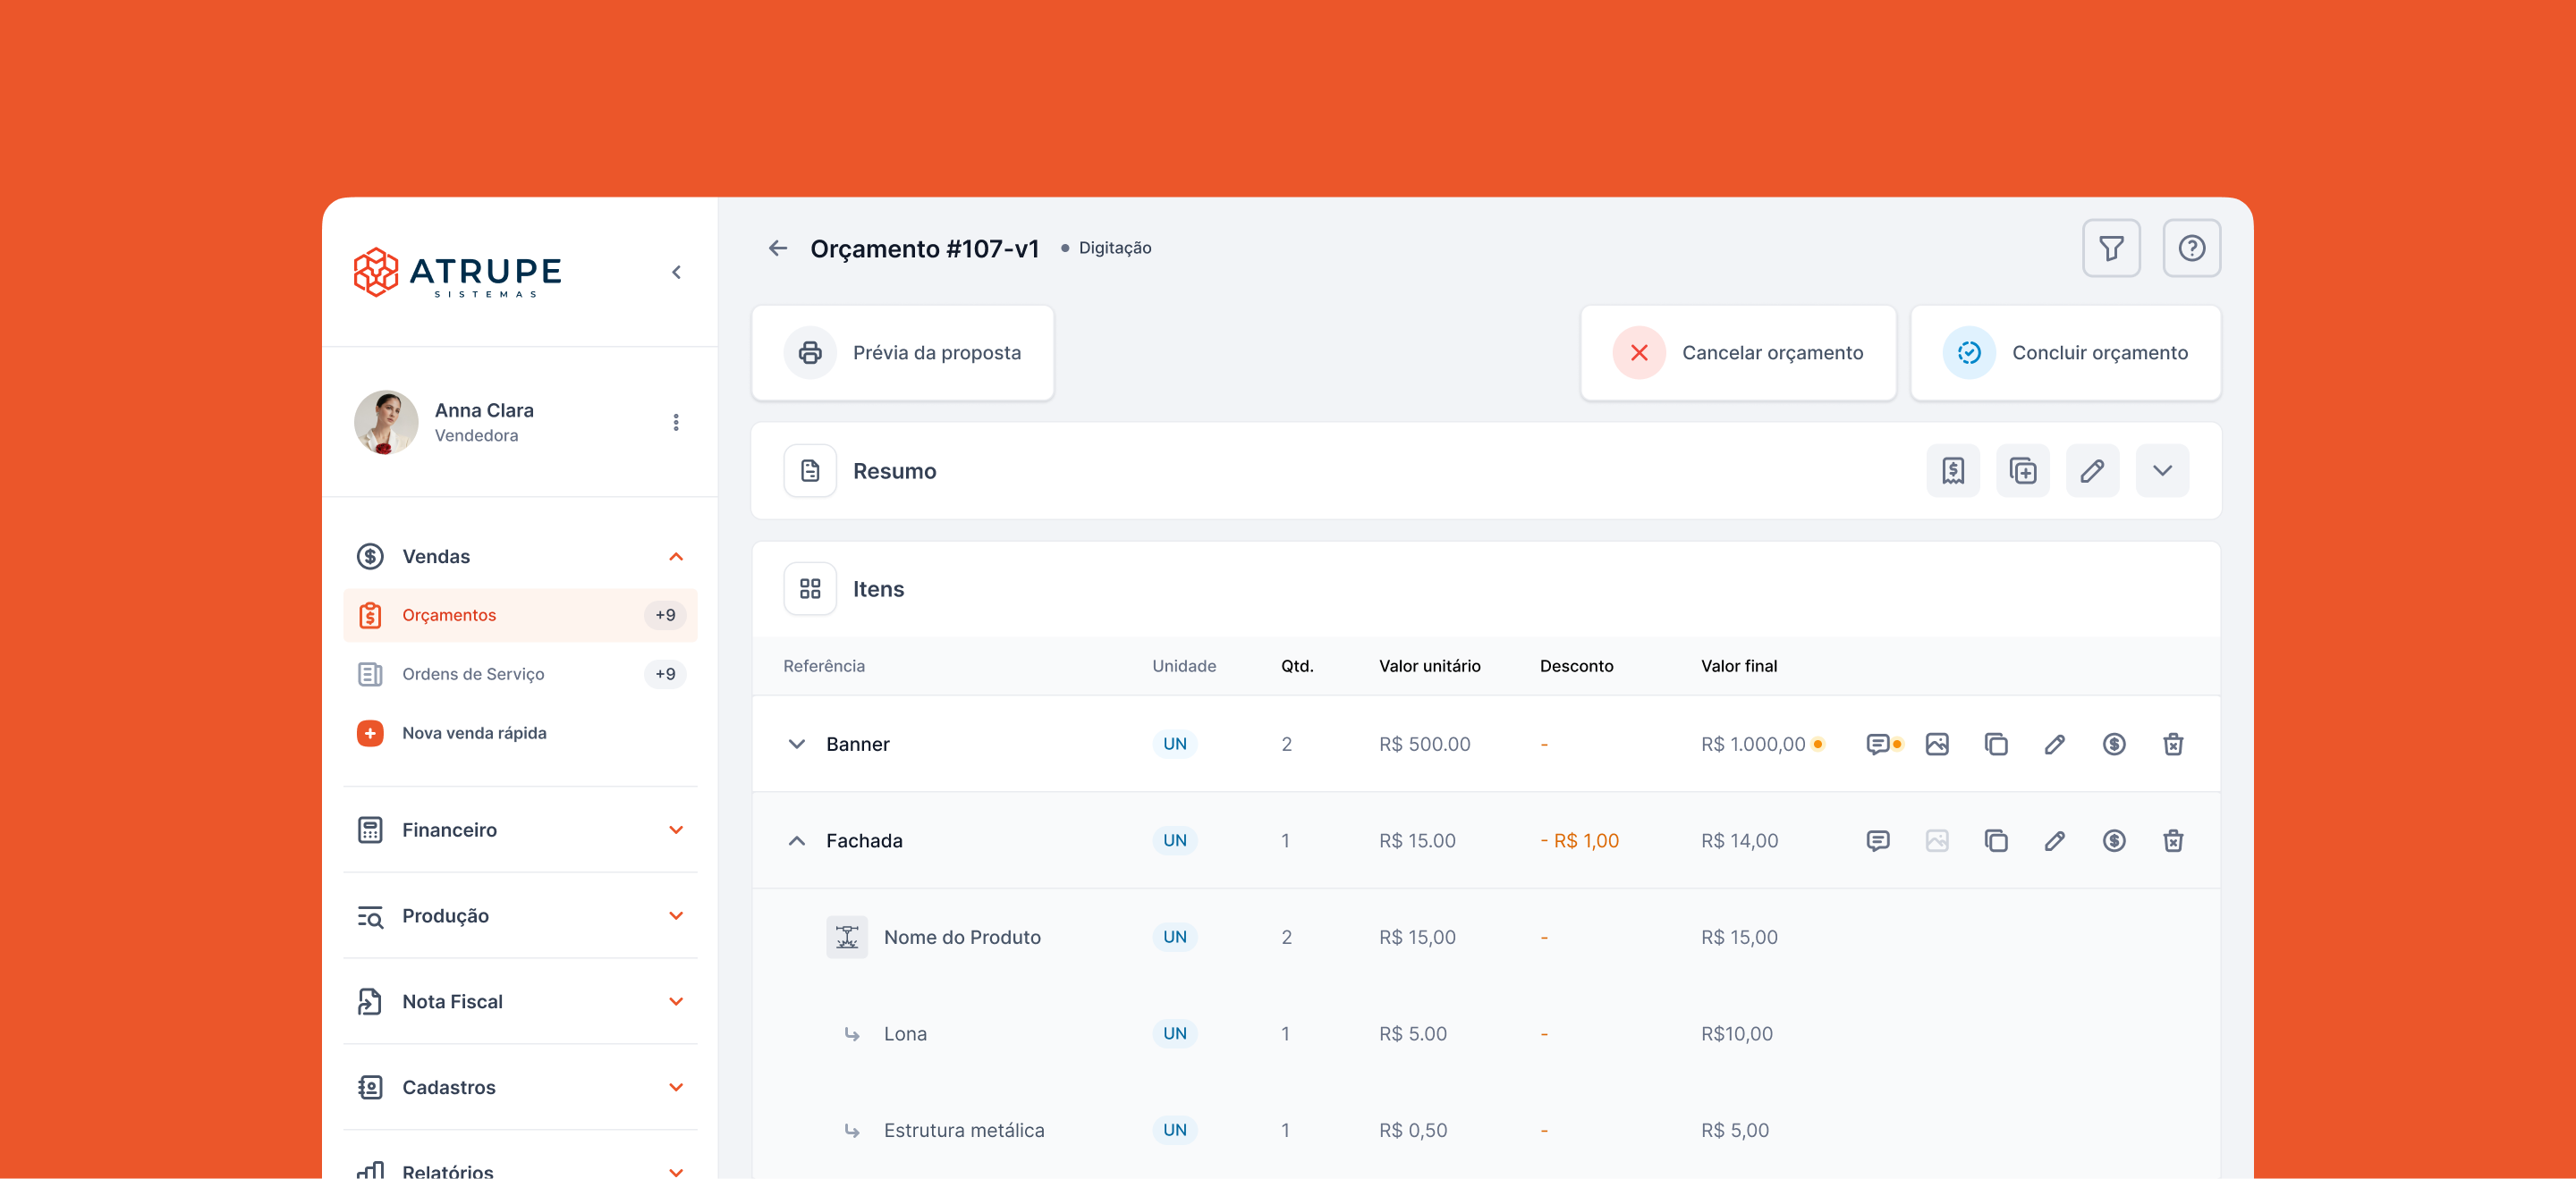Open Ordens de Serviço menu item
This screenshot has width=2576, height=1179.
[473, 675]
